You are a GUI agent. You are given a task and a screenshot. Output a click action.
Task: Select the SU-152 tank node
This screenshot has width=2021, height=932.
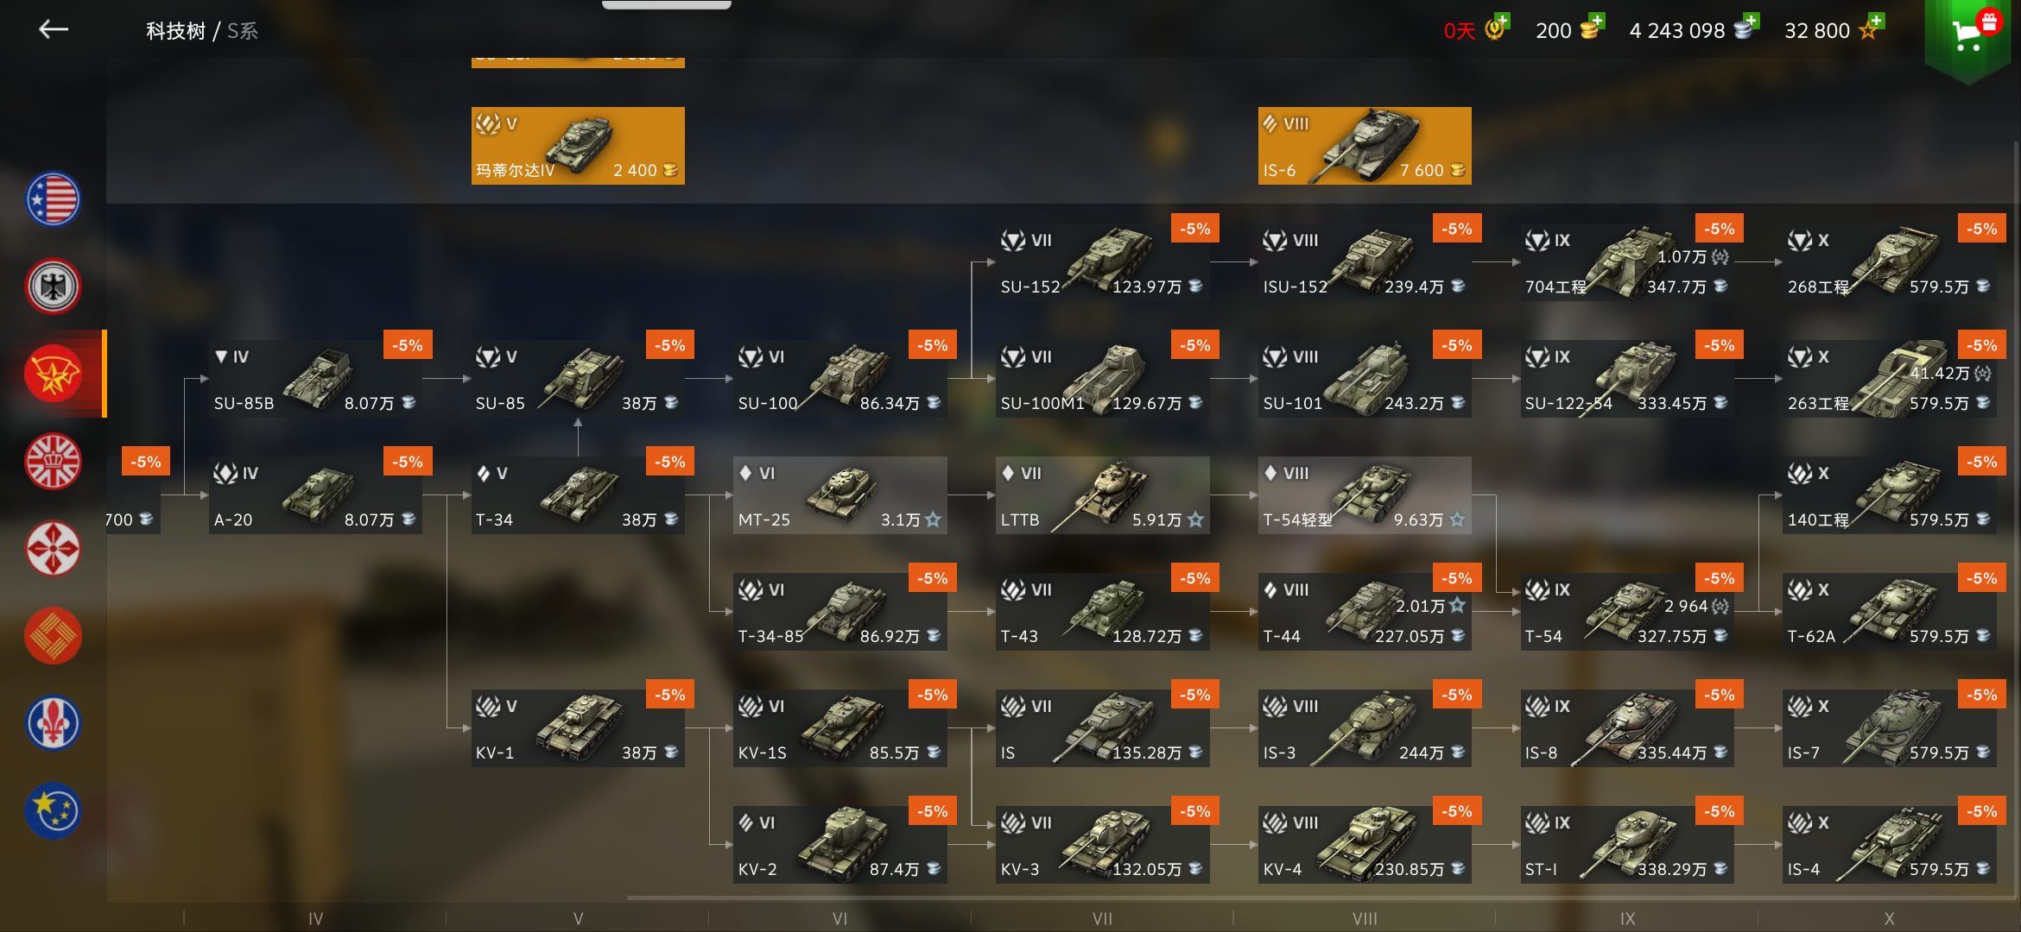1102,262
